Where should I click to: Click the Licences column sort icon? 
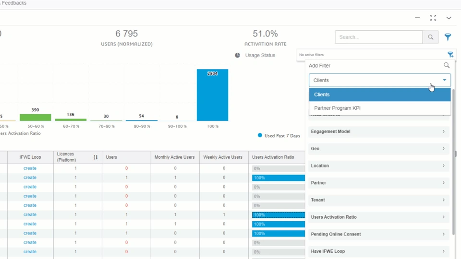click(x=96, y=157)
